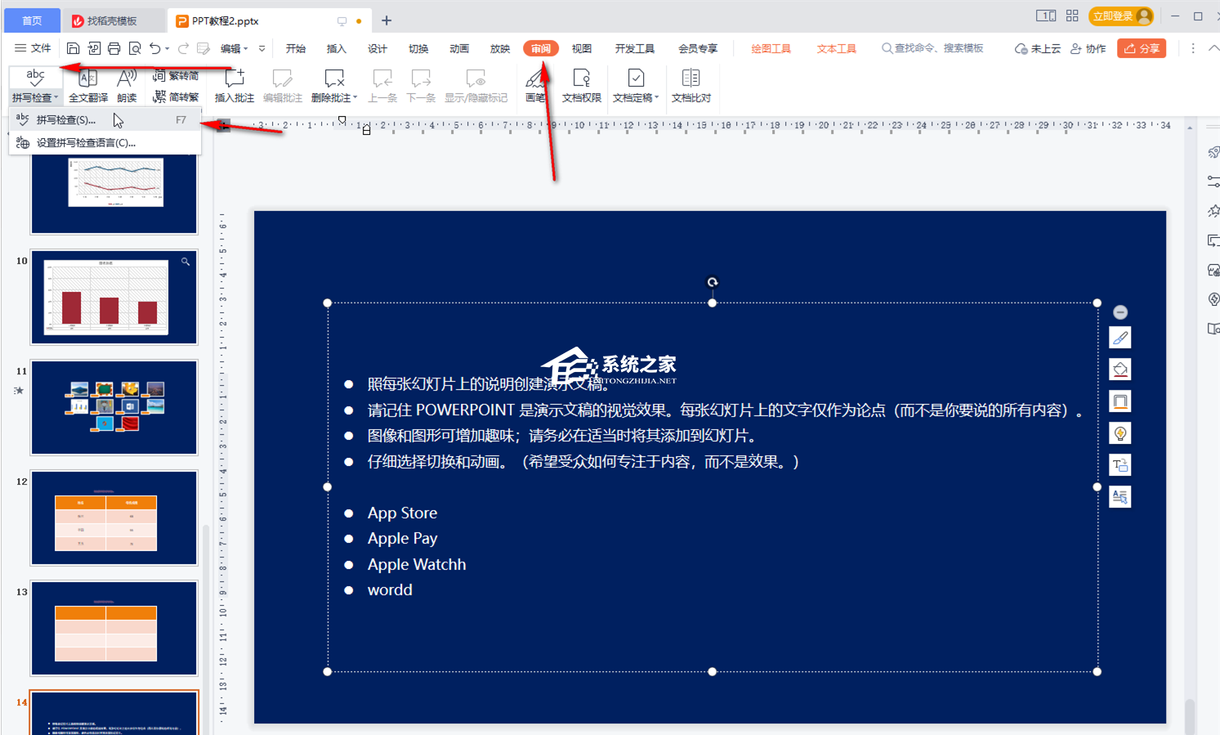The image size is (1220, 735).
Task: Click the 'App Store' bullet text
Action: 402,513
